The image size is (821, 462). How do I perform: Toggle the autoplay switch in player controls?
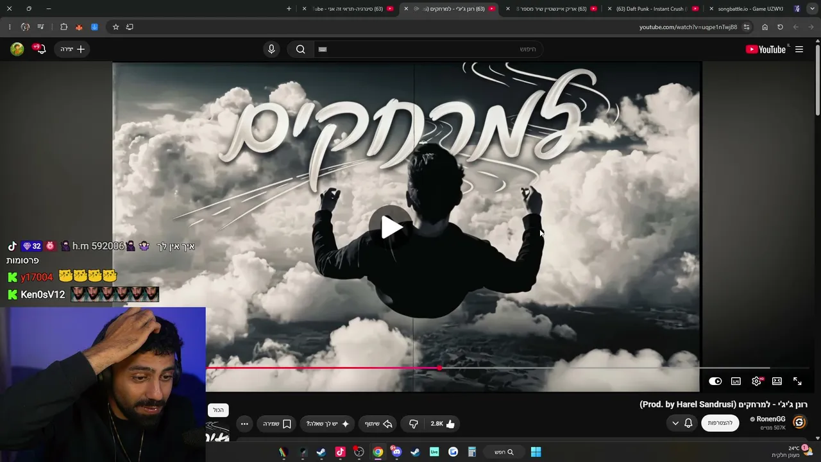tap(715, 381)
